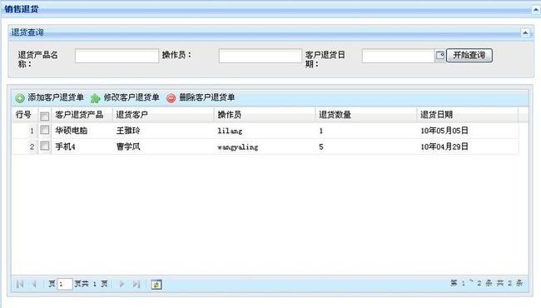Click the green add customer return icon
Screen dimensions: 541x308
20,98
